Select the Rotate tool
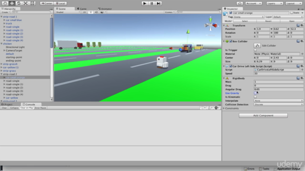This screenshot has height=171, width=305. point(19,3)
